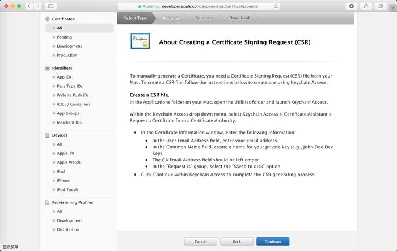The width and height of the screenshot is (397, 251).
Task: Open the Safari downloads icon
Action: point(352,6)
